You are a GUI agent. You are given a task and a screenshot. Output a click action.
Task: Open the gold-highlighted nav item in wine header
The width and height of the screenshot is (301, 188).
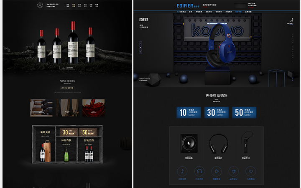pos(74,5)
